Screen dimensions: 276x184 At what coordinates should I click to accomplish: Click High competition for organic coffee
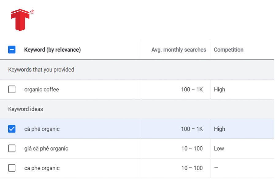click(219, 90)
